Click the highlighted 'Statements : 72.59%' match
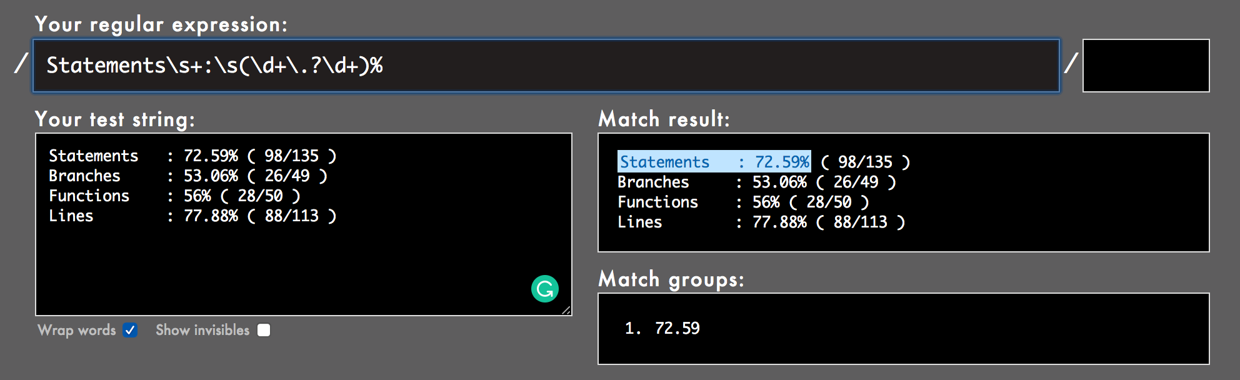 click(714, 162)
